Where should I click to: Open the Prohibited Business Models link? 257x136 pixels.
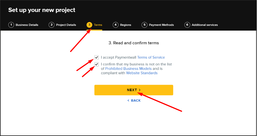[128, 69]
